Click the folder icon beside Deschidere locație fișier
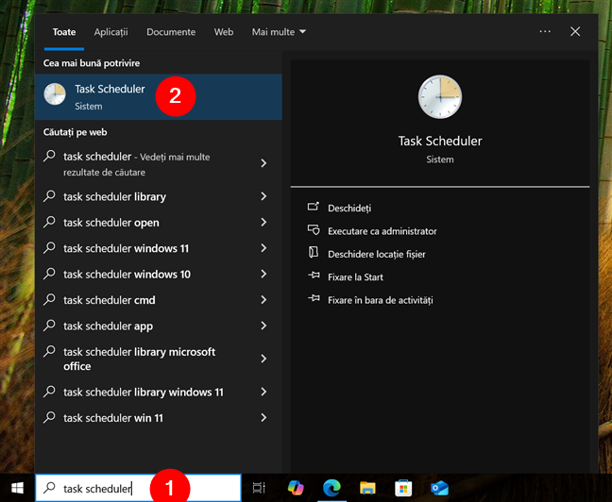Viewport: 612px width, 502px height. click(314, 252)
